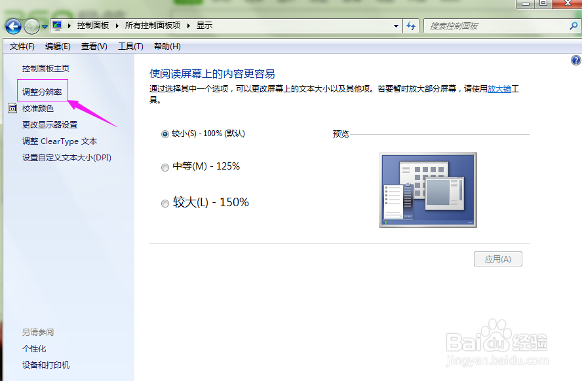Open the address bar history dropdown
Image resolution: width=582 pixels, height=381 pixels.
coord(395,26)
